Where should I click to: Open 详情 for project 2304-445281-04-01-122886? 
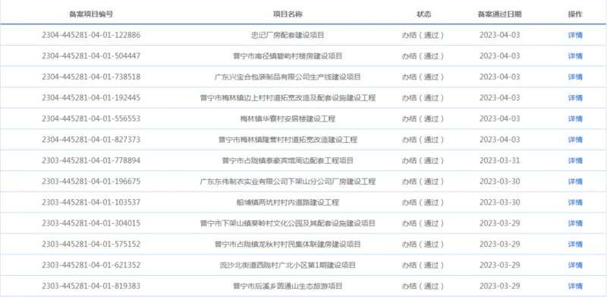[x=575, y=35]
